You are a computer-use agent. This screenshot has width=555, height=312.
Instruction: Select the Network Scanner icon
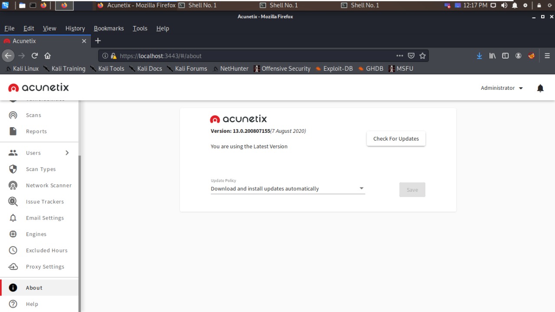point(13,185)
